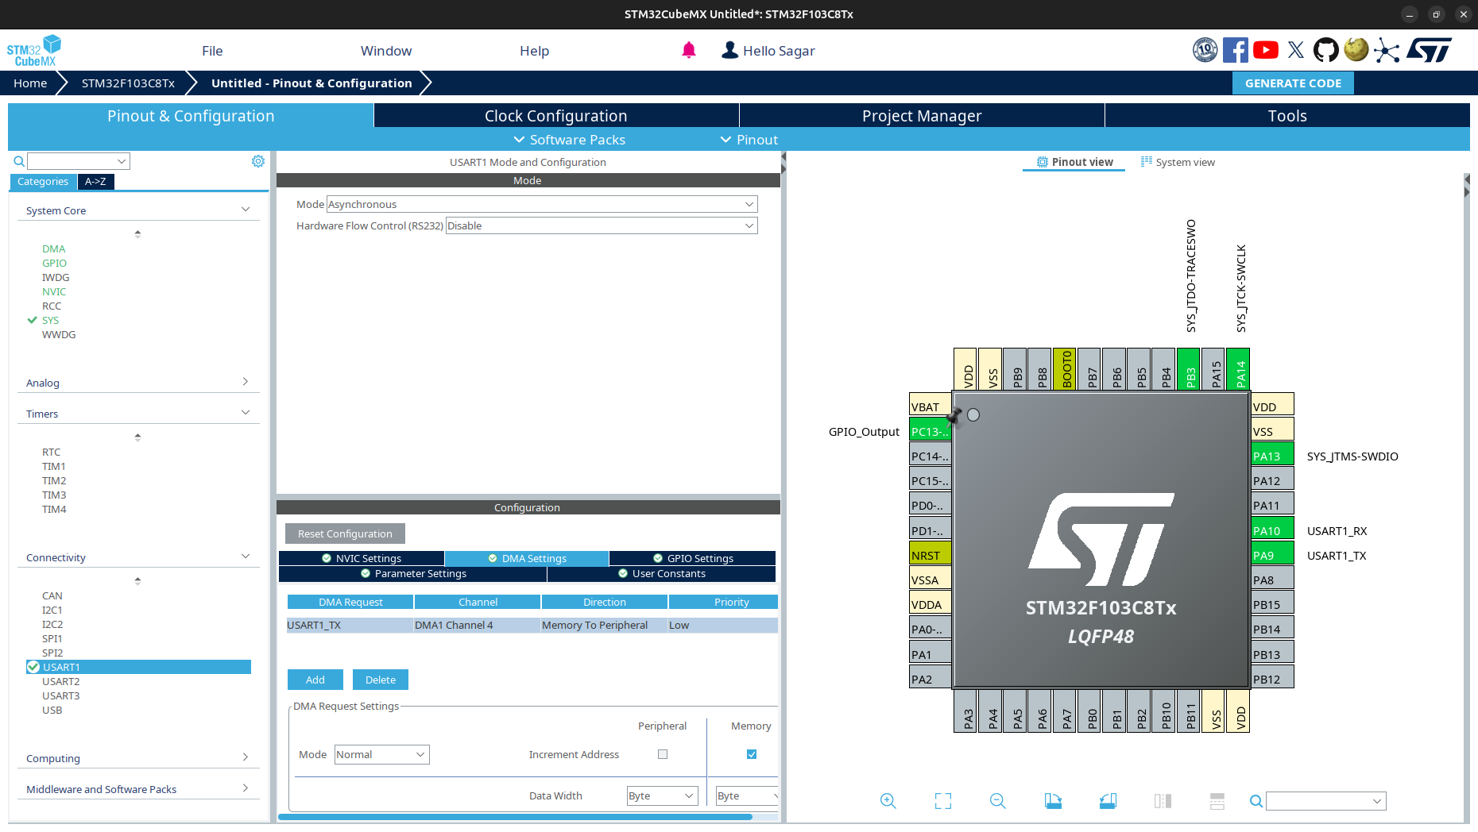This screenshot has width=1478, height=832.
Task: Open the category search combo box
Action: (x=79, y=161)
